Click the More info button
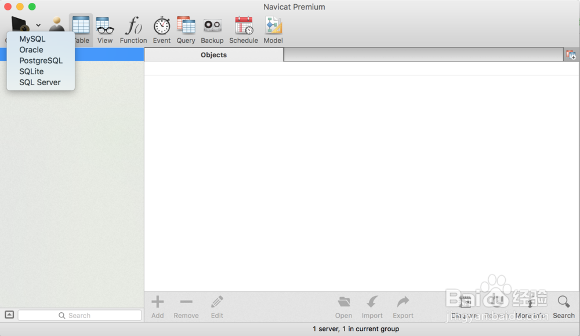Screen dimensions: 580x336 tap(530, 307)
